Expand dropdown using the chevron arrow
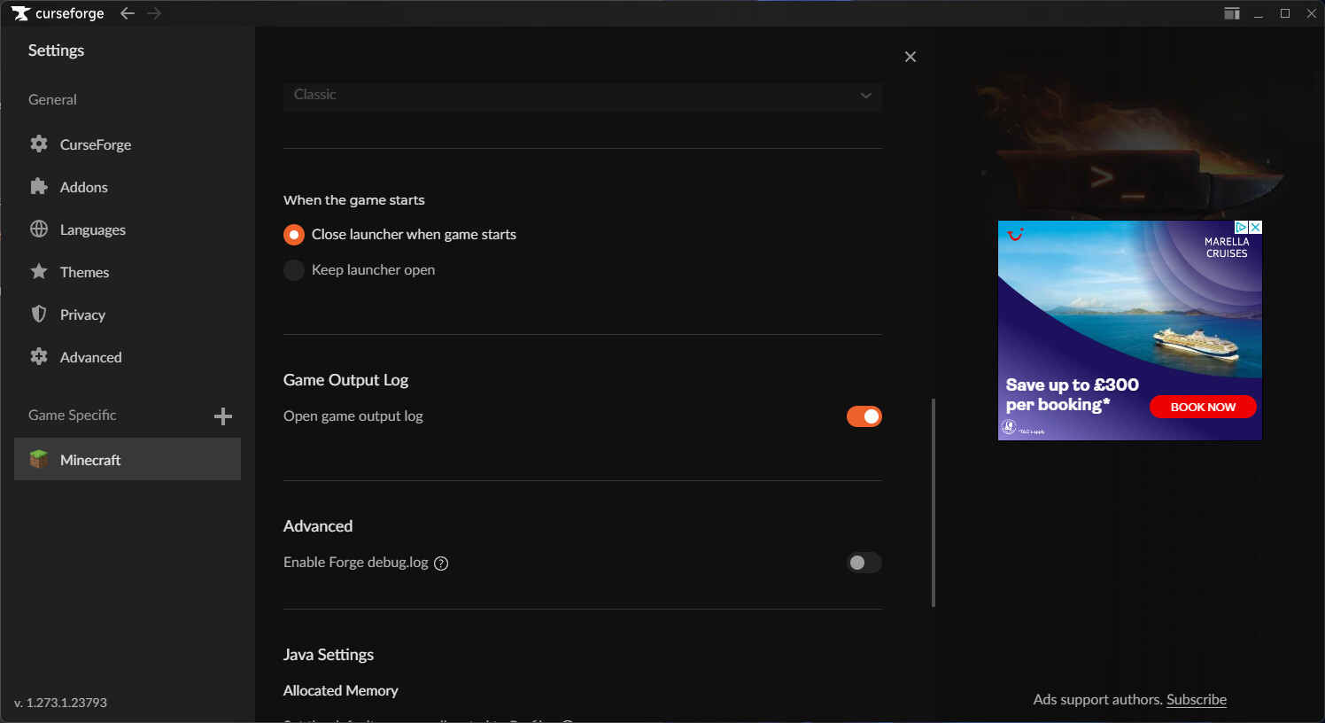Image resolution: width=1325 pixels, height=723 pixels. click(866, 95)
